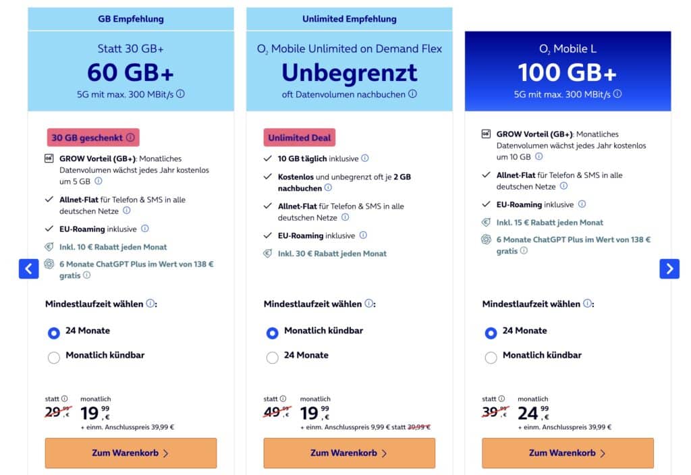This screenshot has height=475, width=691.
Task: Open info for Unbegrenzt Datenvolumen nachbuchen
Action: point(412,94)
